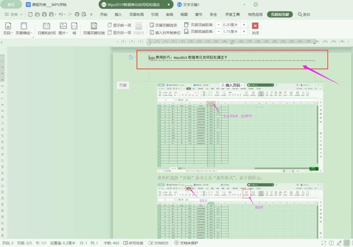Open the 插入页码 dropdown on page

[x=231, y=85]
